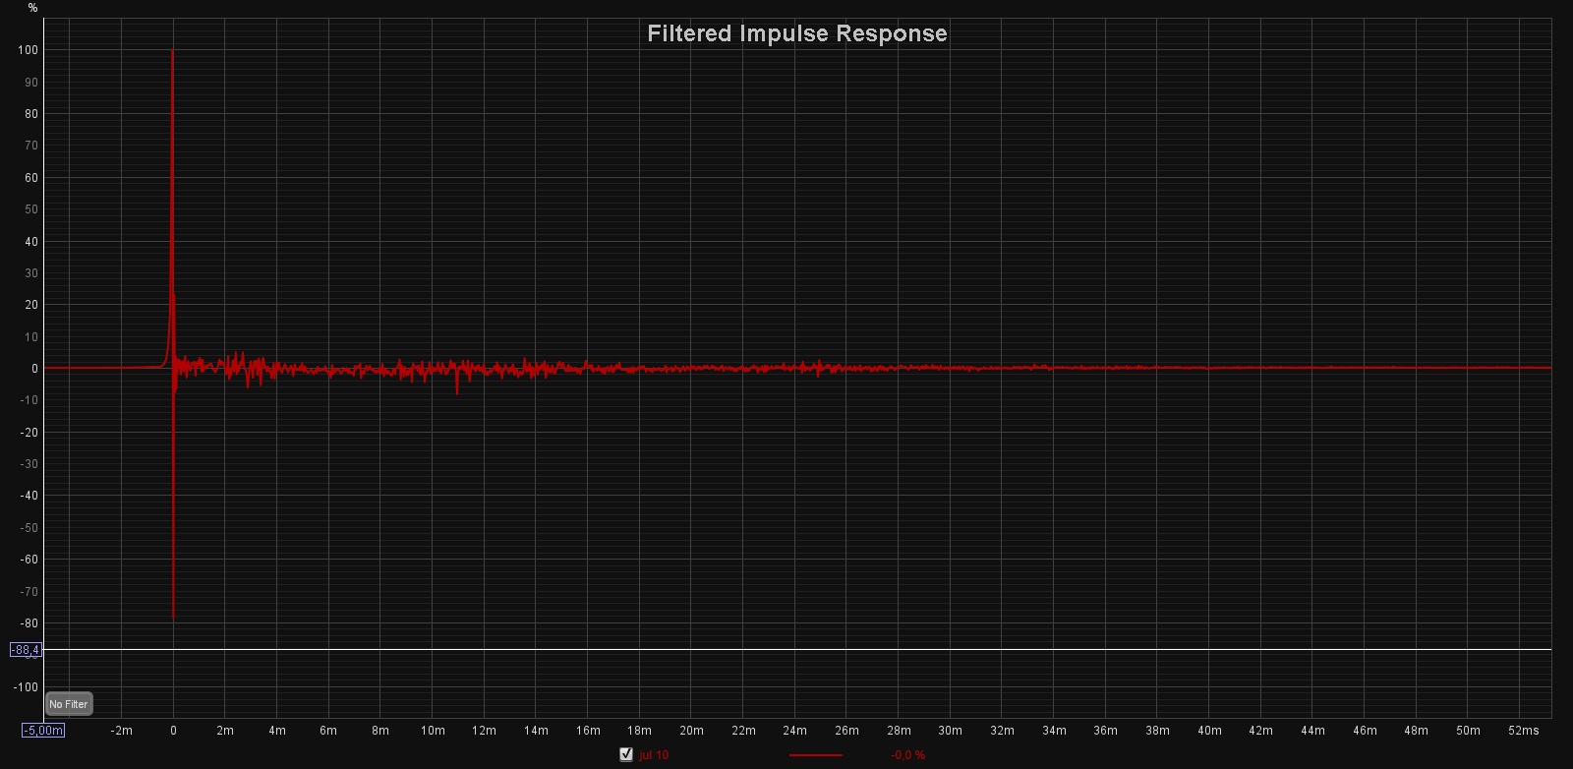1573x769 pixels.
Task: Click the 12m label on time axis
Action: point(484,731)
